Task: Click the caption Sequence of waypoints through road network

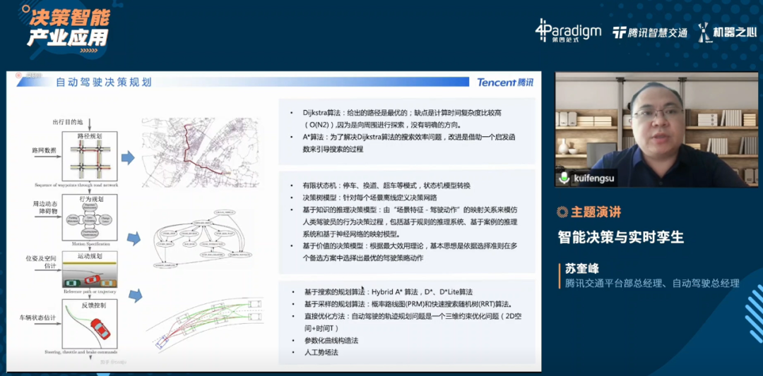Action: (x=76, y=185)
